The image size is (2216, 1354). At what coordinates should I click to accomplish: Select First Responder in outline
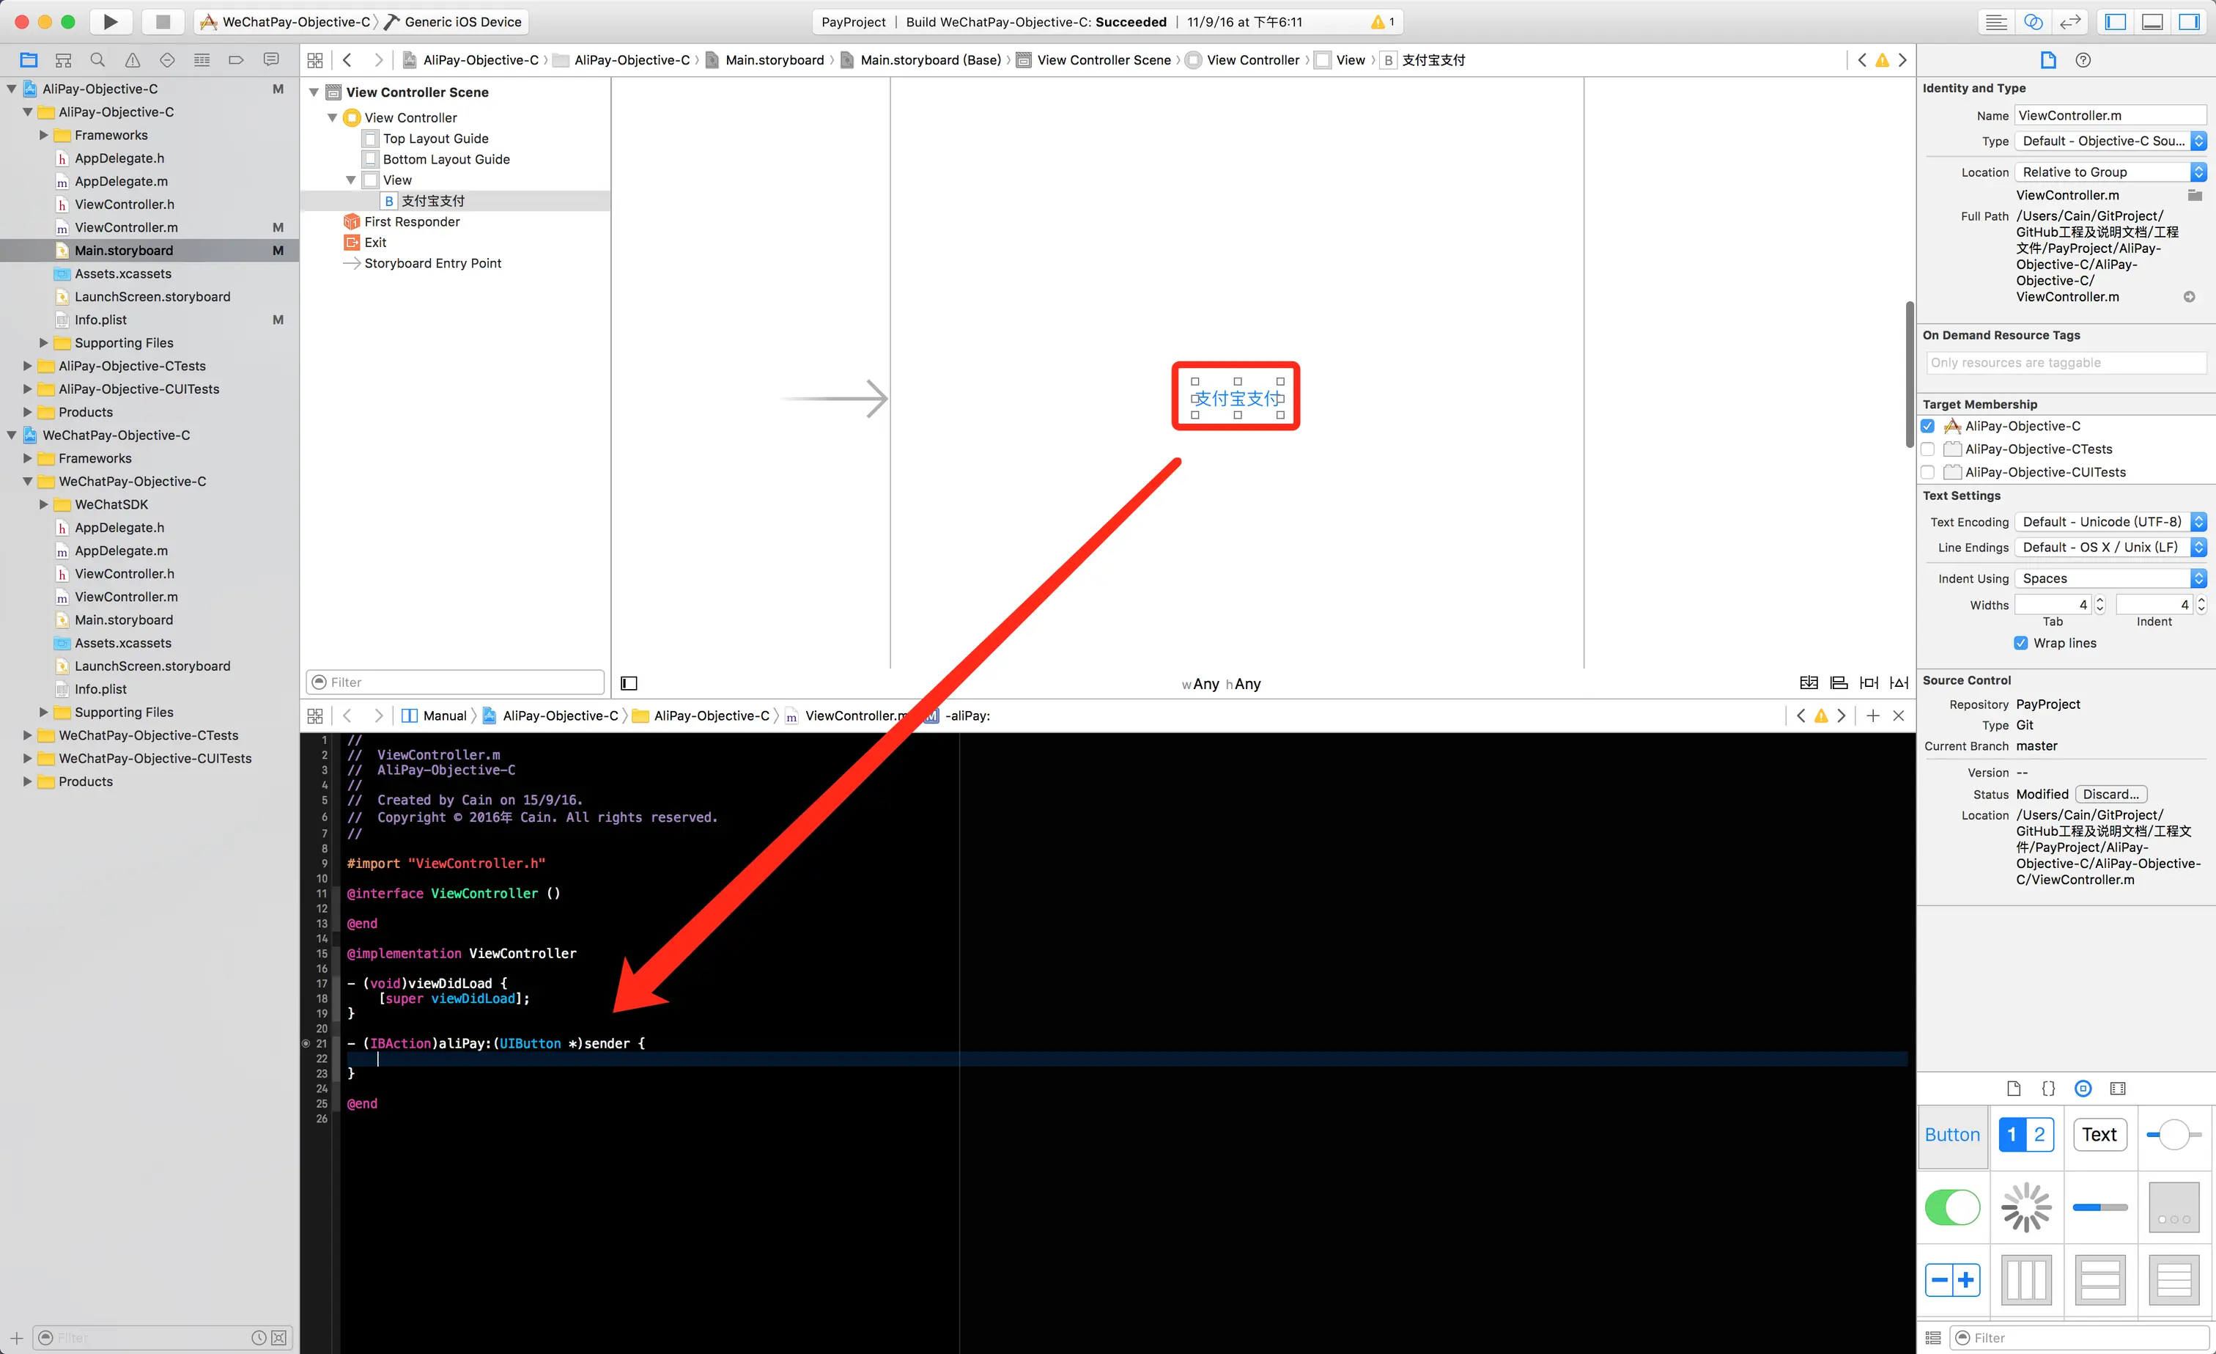pyautogui.click(x=411, y=221)
